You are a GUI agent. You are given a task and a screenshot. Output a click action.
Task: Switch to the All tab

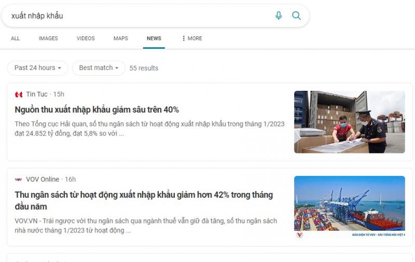point(16,38)
